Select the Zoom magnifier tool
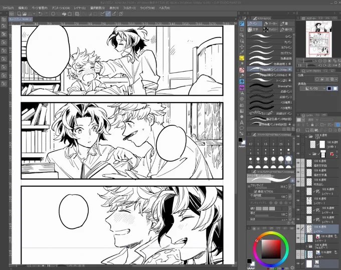 242,35
